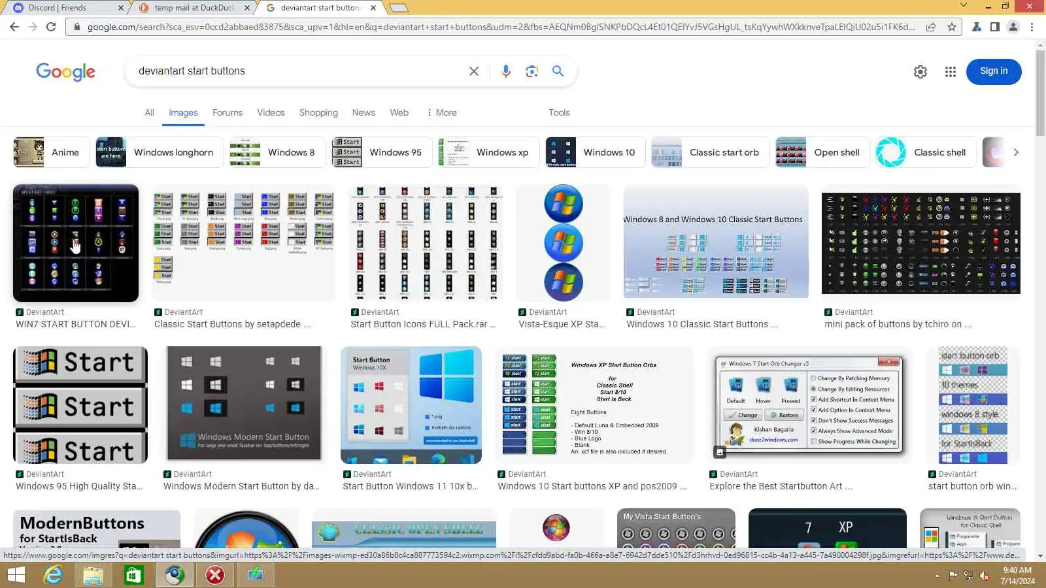The width and height of the screenshot is (1046, 588).
Task: Search by image with Google Lens
Action: [531, 71]
